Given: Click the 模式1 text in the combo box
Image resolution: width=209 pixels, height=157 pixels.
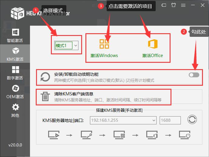Looking at the screenshot, I should pos(61,46).
